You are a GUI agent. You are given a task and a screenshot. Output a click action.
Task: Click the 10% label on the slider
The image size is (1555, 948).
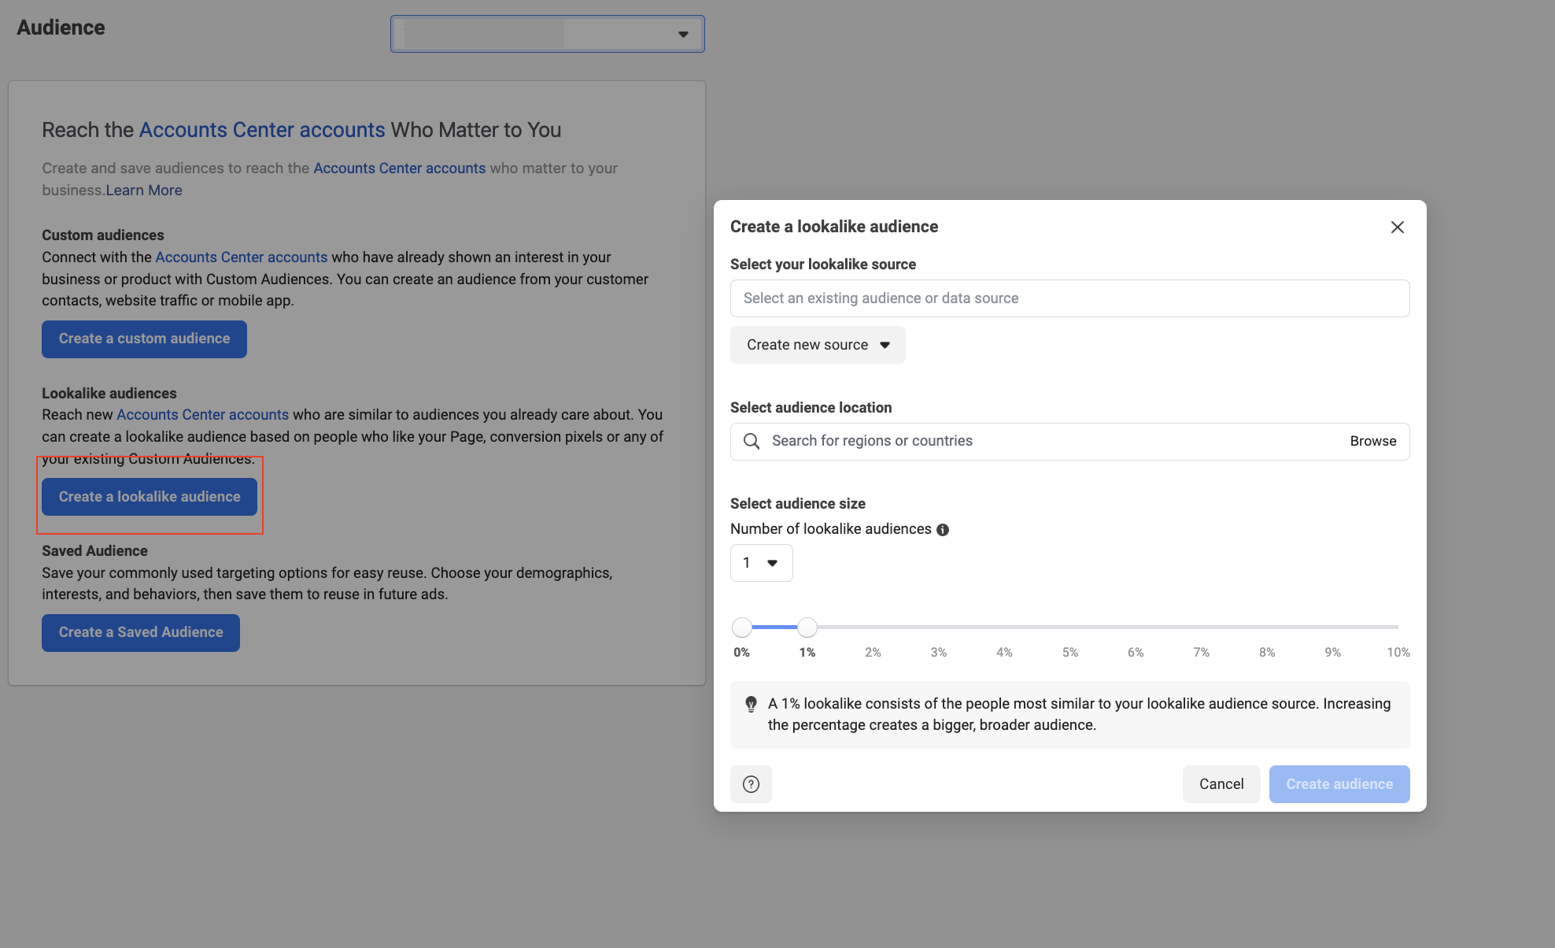click(1398, 653)
